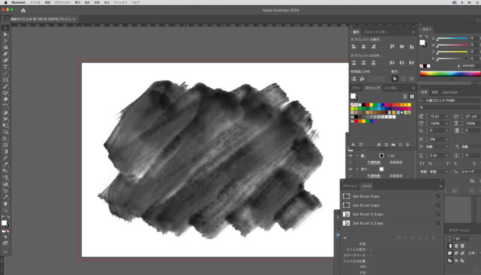Select the Direct Selection tool in toolbar

point(5,34)
